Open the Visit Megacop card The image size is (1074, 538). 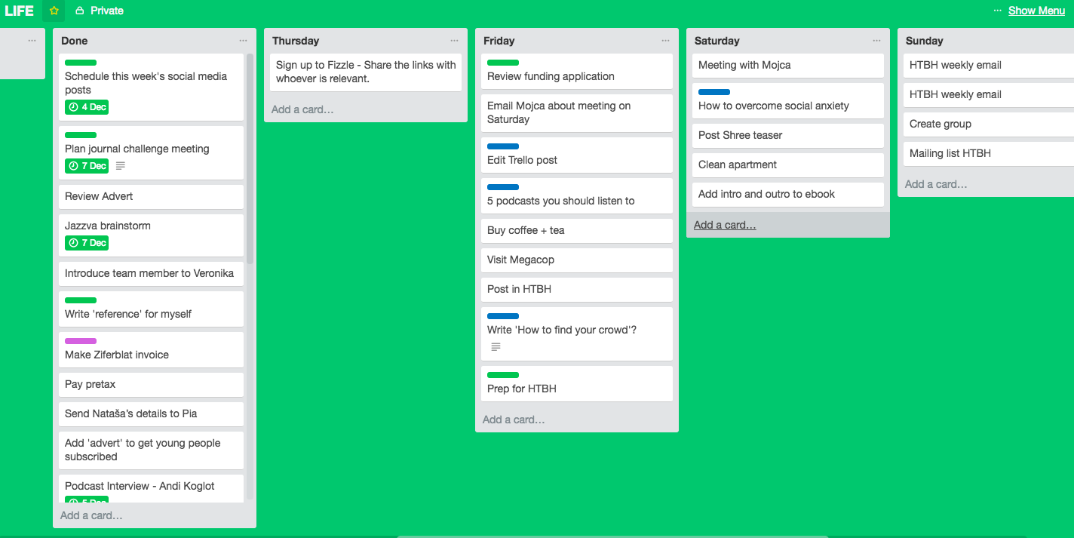pos(577,260)
